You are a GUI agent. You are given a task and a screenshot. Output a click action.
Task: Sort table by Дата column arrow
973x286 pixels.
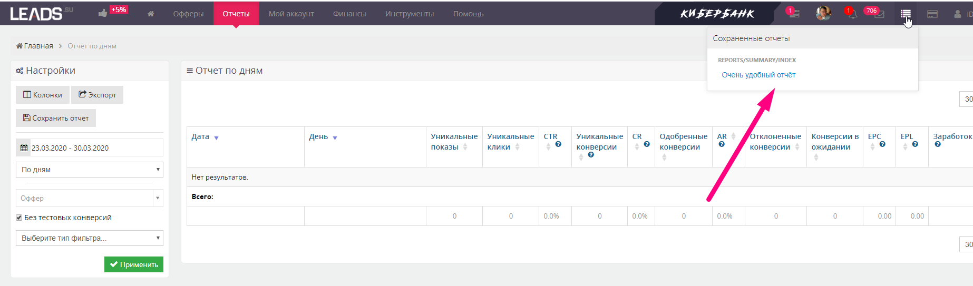[x=216, y=138]
